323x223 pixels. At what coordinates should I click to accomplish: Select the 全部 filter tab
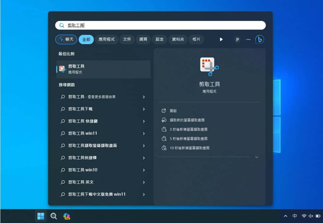click(86, 39)
